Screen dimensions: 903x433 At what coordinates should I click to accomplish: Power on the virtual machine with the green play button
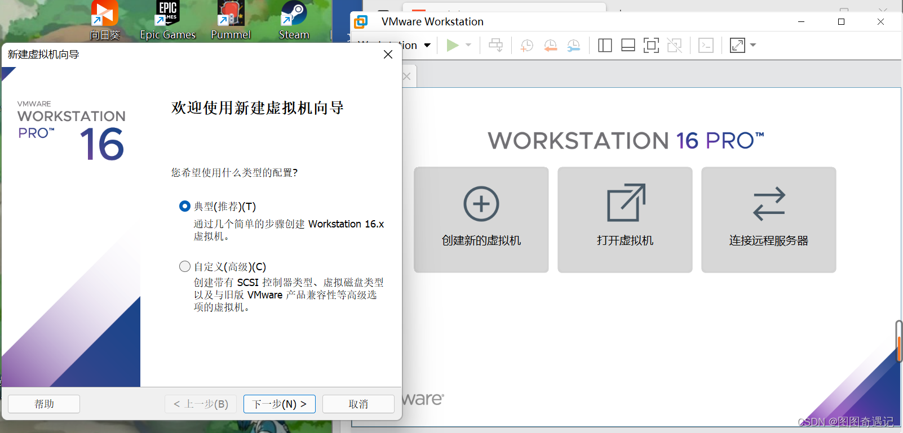click(452, 45)
